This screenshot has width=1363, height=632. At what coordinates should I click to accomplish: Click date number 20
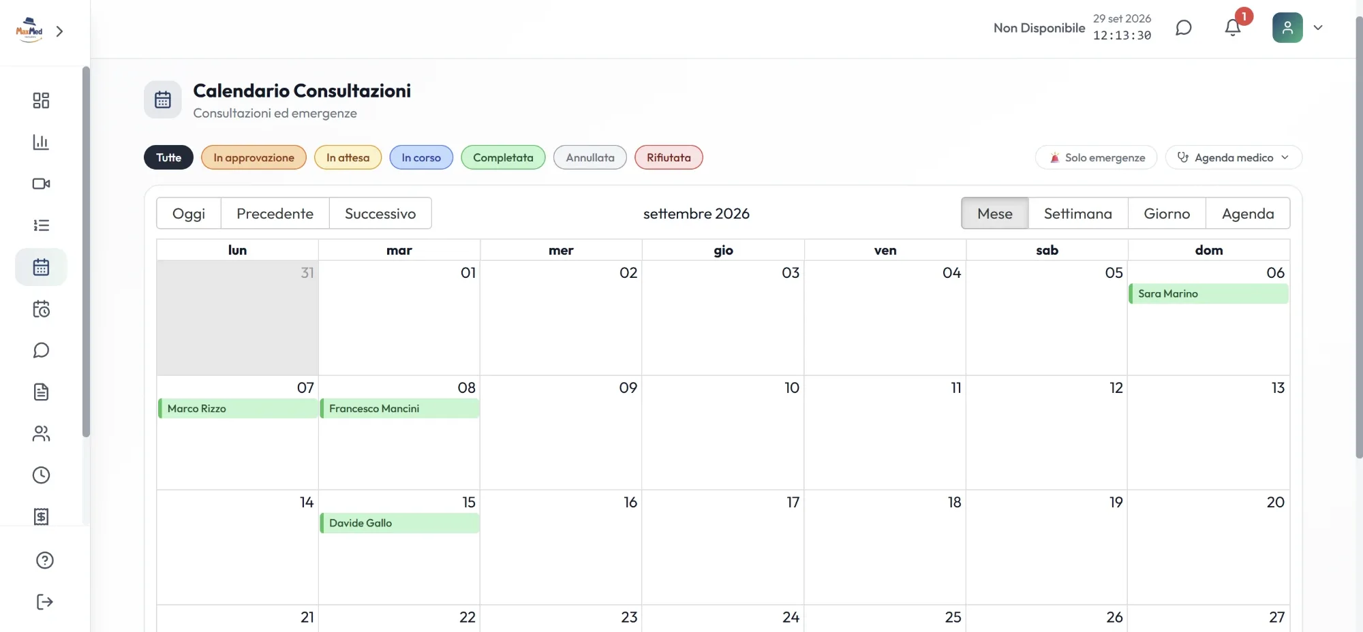point(1276,502)
